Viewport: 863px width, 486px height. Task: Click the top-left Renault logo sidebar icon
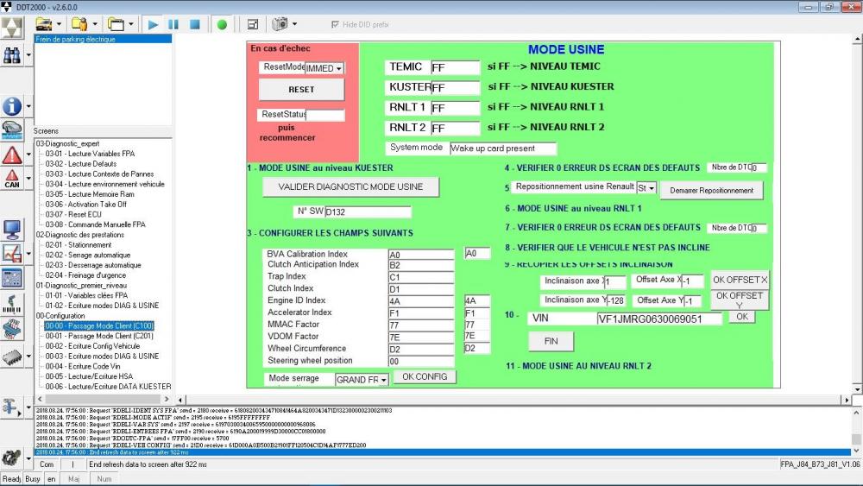click(11, 28)
